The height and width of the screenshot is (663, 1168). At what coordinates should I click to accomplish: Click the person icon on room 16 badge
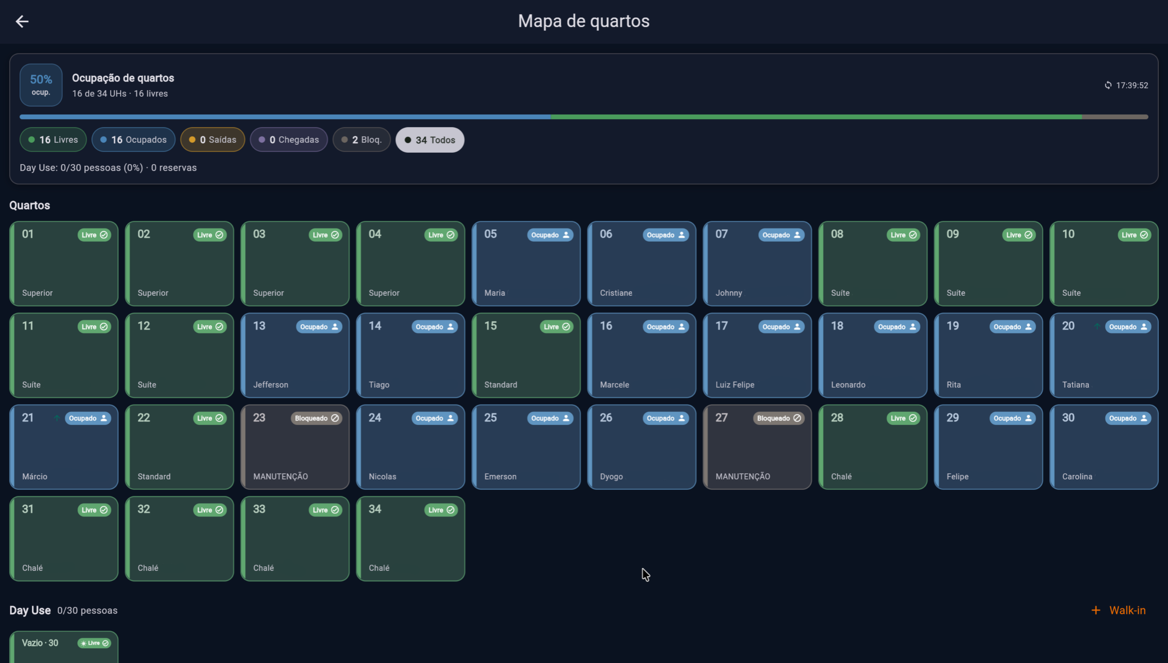[681, 326]
